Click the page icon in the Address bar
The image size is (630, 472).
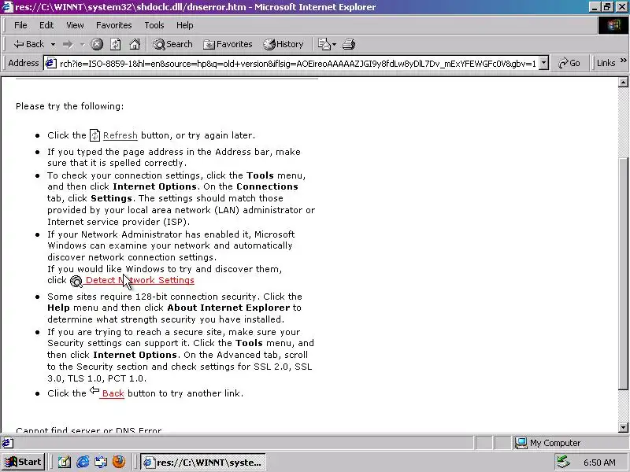(50, 64)
